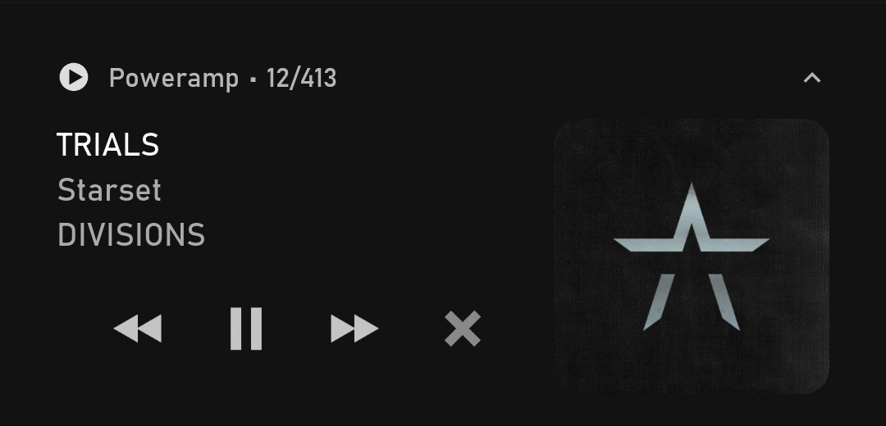Viewport: 886px width, 426px height.
Task: Click the double left-arrow rewind icon
Action: pyautogui.click(x=138, y=329)
